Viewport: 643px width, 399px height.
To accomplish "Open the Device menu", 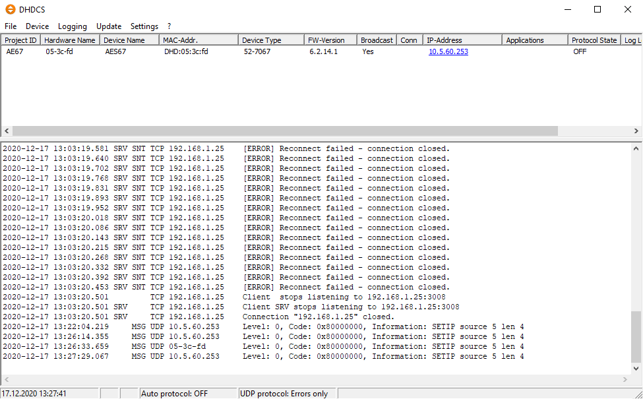I will click(x=38, y=26).
